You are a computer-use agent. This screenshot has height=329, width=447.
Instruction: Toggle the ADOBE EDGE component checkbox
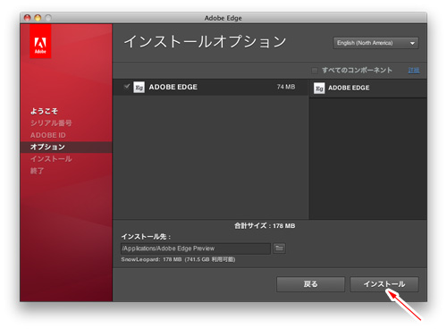pyautogui.click(x=127, y=87)
